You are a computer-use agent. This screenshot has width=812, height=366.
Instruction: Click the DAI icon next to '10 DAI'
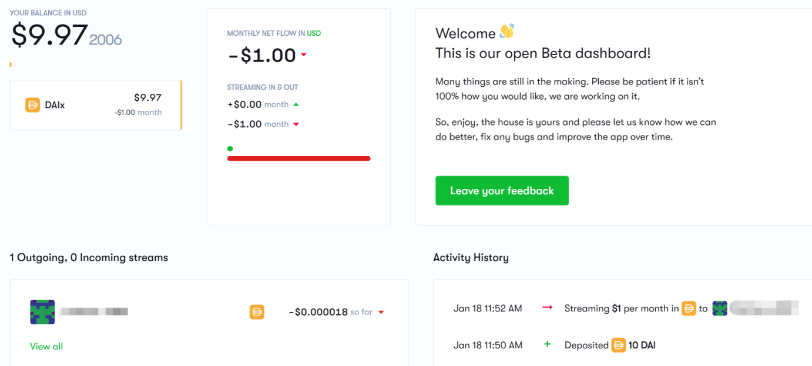point(618,345)
